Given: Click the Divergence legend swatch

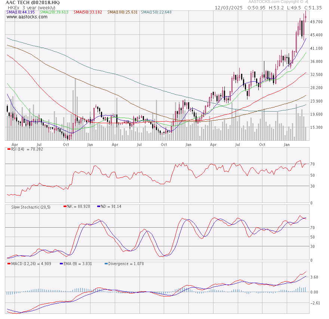Looking at the screenshot, I should (105, 264).
